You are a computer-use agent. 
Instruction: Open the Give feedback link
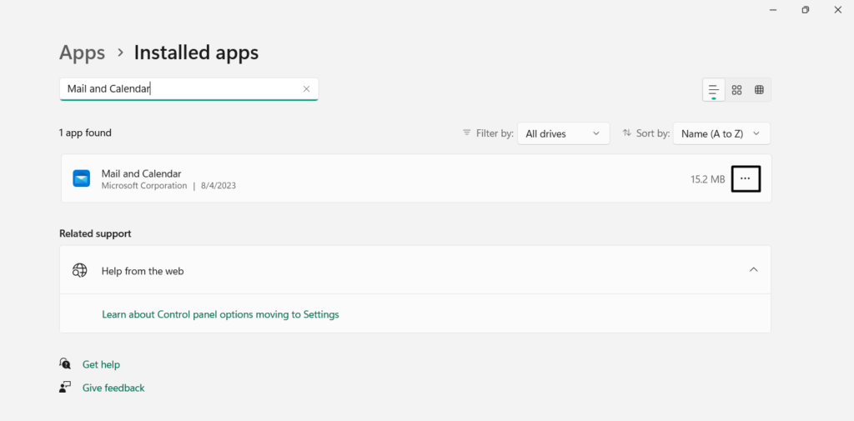tap(113, 388)
